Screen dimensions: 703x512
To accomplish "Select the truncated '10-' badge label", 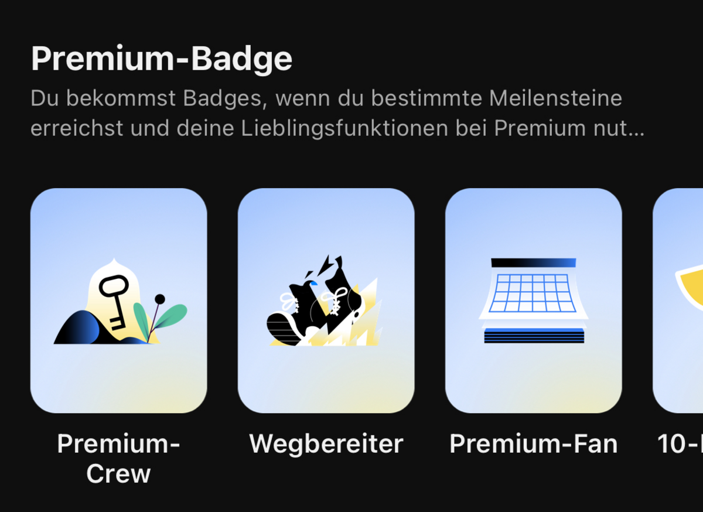I will point(680,444).
